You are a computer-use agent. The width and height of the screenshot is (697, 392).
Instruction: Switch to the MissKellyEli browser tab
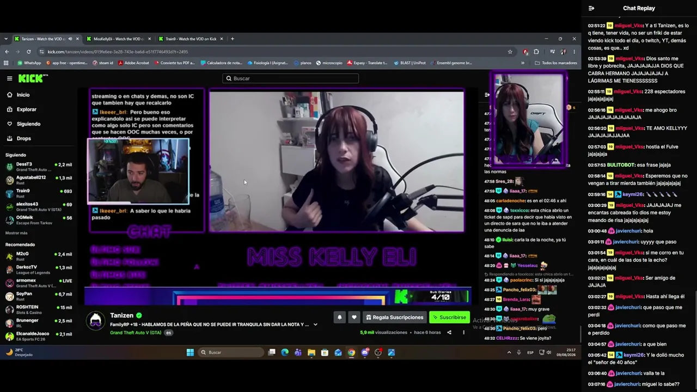[x=119, y=39]
